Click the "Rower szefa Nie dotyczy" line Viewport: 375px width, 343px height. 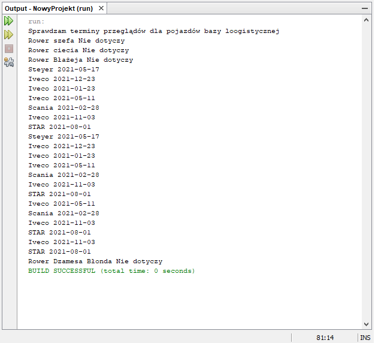(76, 41)
